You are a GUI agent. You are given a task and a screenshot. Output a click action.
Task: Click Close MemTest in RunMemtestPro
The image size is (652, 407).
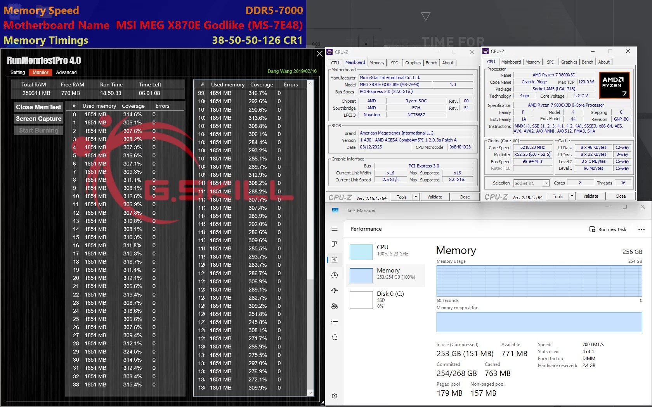pyautogui.click(x=38, y=107)
